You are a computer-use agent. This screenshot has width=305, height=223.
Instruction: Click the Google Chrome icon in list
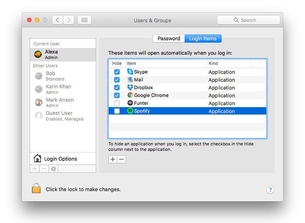pos(130,95)
